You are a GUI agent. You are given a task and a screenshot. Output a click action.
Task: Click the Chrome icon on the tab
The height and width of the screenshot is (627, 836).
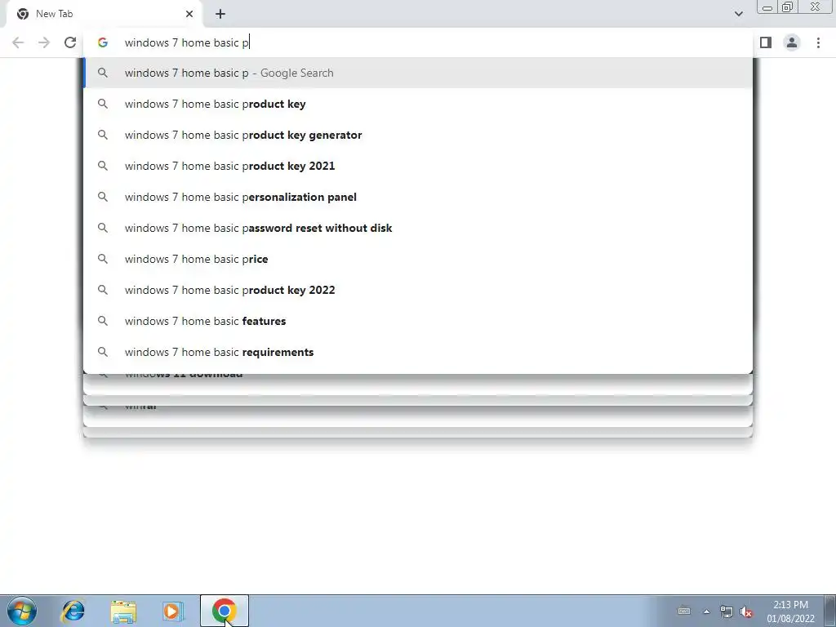pyautogui.click(x=22, y=14)
